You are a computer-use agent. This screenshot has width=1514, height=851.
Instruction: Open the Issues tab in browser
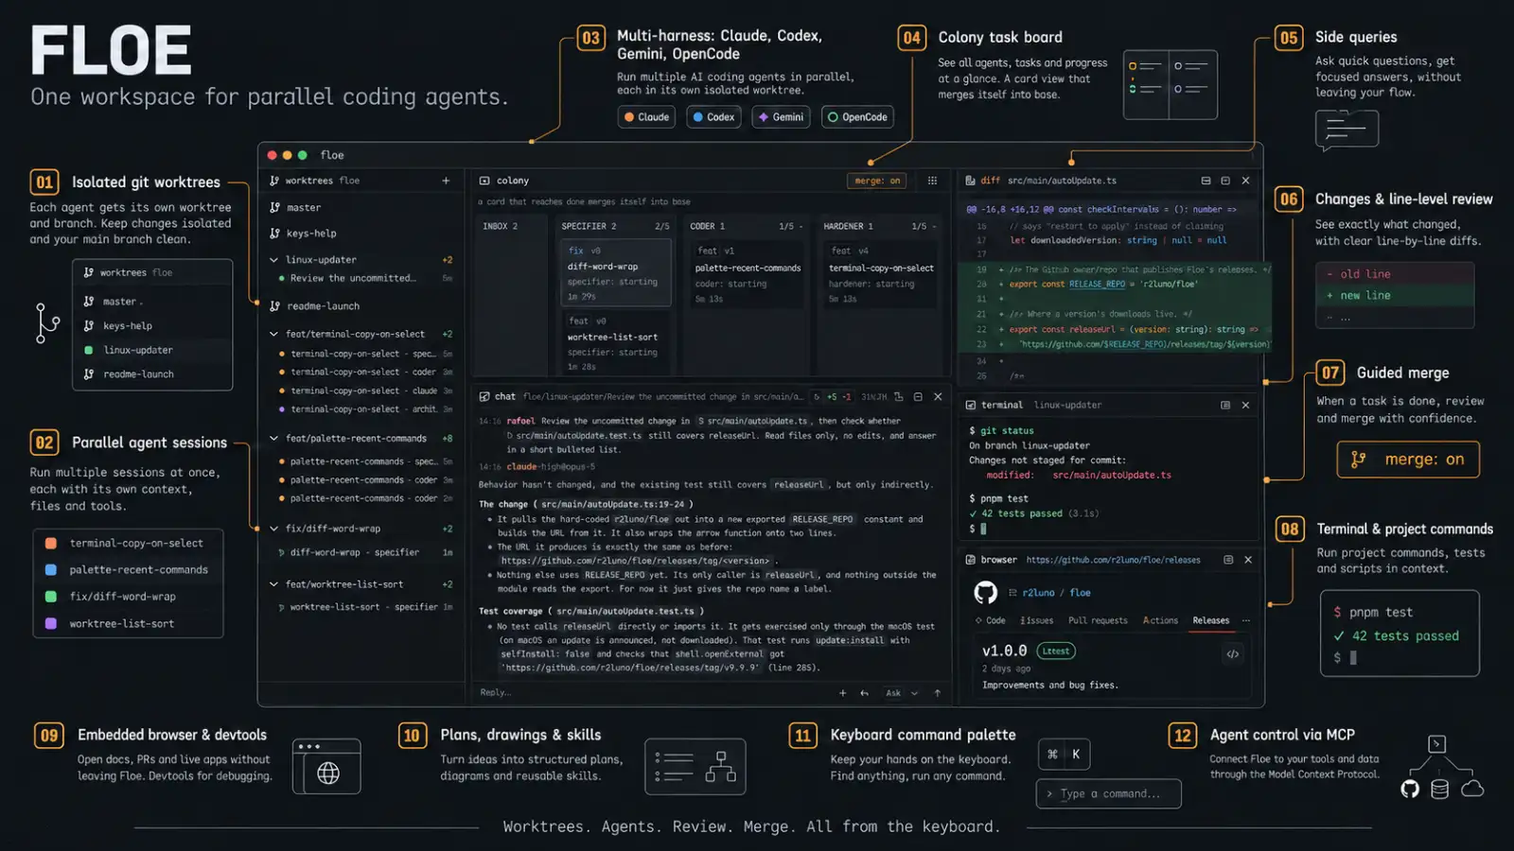tap(1036, 620)
